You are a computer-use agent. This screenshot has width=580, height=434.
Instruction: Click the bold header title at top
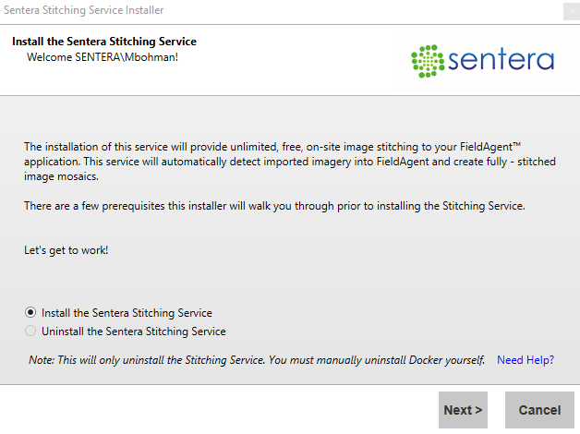click(x=103, y=42)
